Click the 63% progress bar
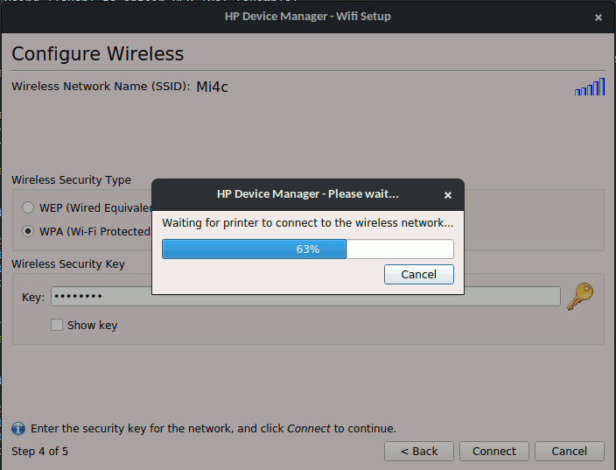616x470 pixels. tap(307, 249)
